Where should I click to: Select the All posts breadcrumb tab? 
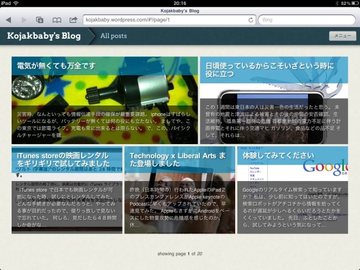113,36
